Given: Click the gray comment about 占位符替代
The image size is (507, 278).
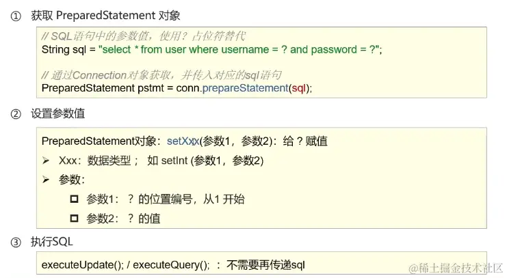Looking at the screenshot, I should (x=144, y=36).
